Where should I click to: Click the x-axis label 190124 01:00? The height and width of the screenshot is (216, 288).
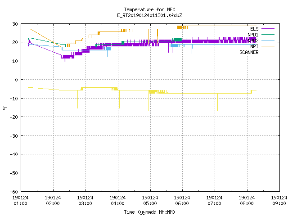tap(20, 201)
